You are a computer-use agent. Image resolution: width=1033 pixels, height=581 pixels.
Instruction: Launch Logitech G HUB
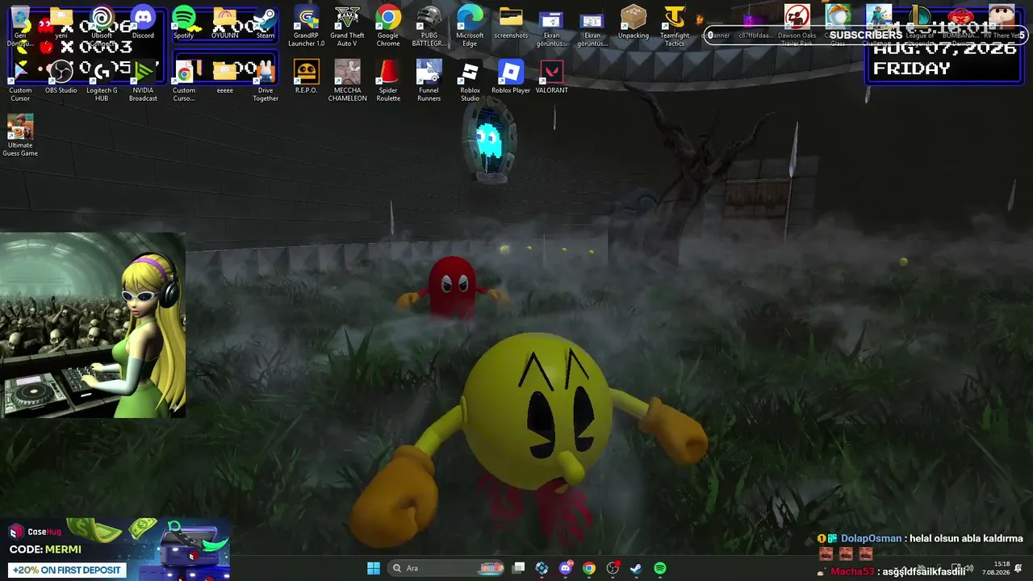(x=102, y=81)
